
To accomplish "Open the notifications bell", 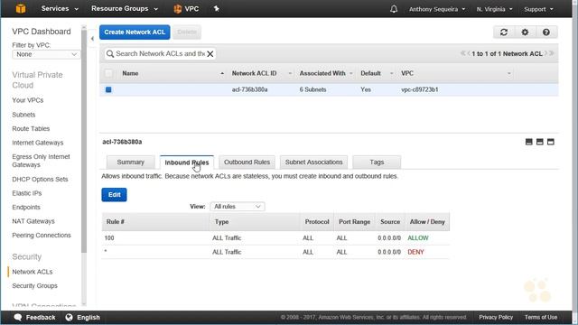I will [394, 9].
